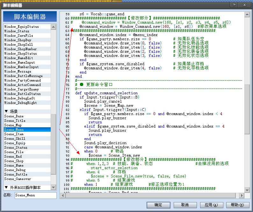Click the 确定 confirm button

point(158,205)
